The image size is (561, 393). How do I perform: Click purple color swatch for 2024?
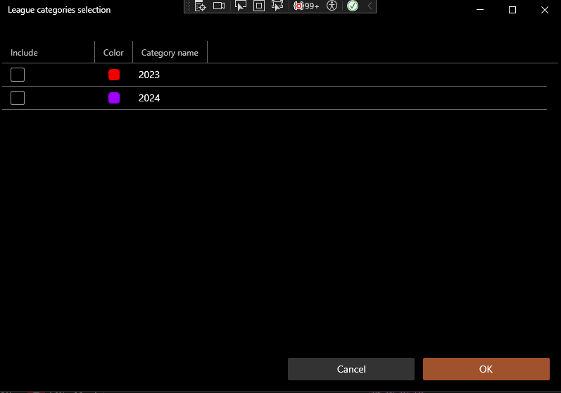[x=114, y=98]
